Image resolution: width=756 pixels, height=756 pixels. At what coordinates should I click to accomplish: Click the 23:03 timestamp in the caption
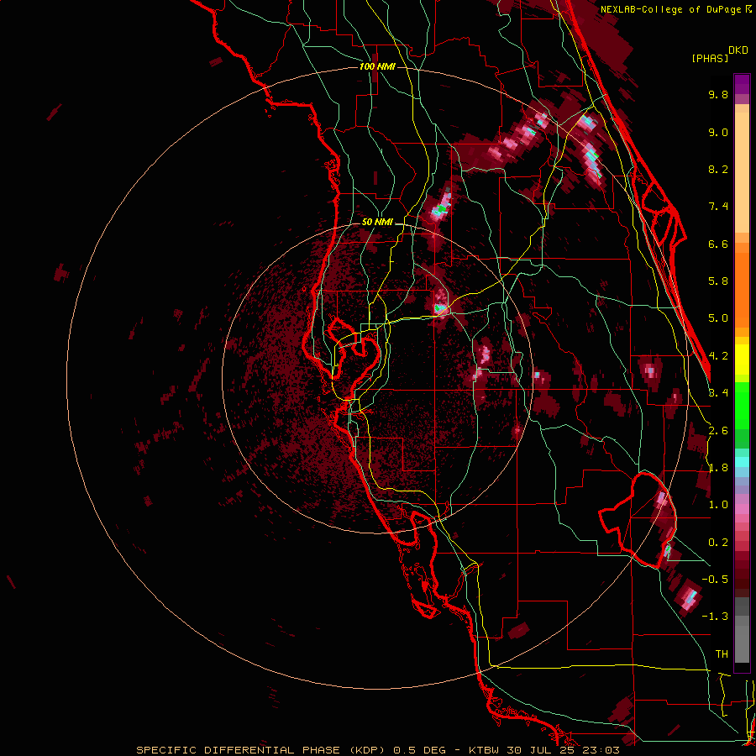[602, 750]
